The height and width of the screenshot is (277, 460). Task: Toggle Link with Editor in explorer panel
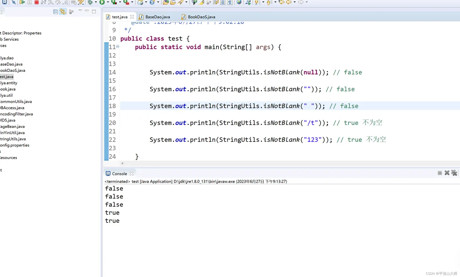pyautogui.click(x=63, y=12)
